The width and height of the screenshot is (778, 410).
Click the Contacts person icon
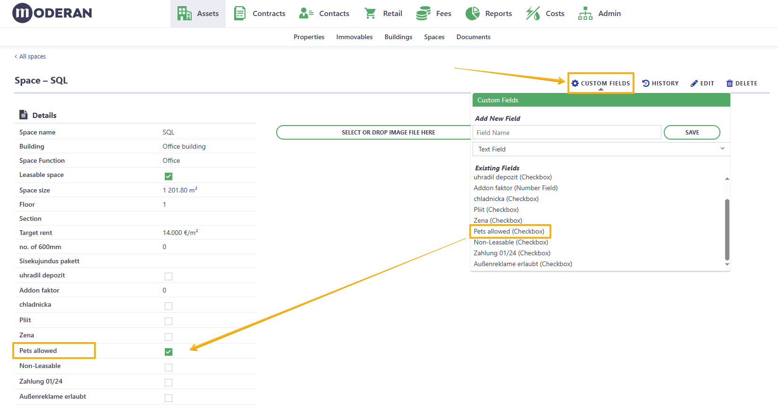pos(306,13)
